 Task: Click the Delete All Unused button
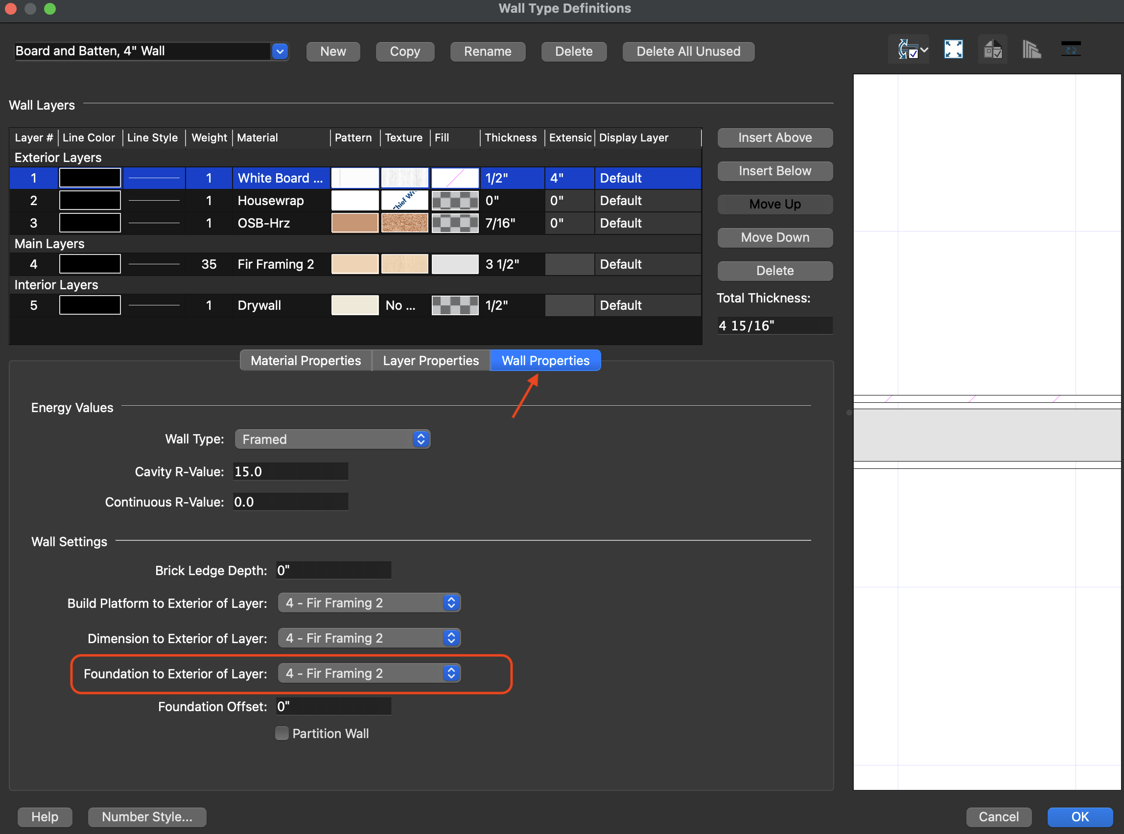tap(688, 51)
